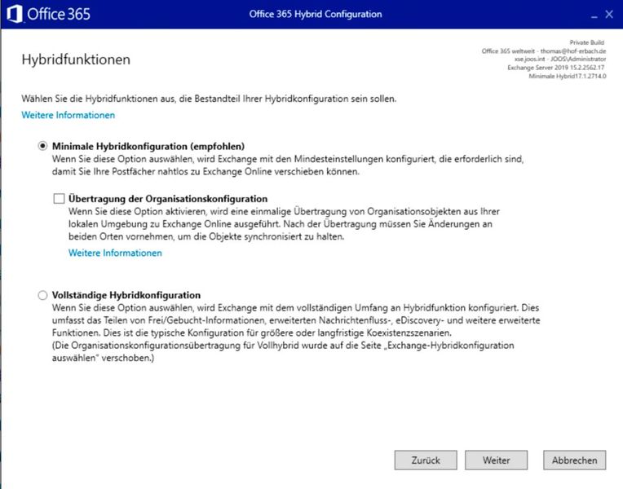Viewport: 623px width, 489px height.
Task: Select Vollständige Hybridkonfiguration radio button
Action: click(x=42, y=295)
